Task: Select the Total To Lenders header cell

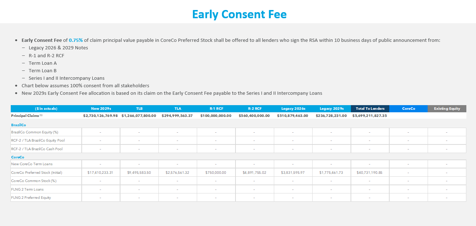Action: tap(370, 109)
